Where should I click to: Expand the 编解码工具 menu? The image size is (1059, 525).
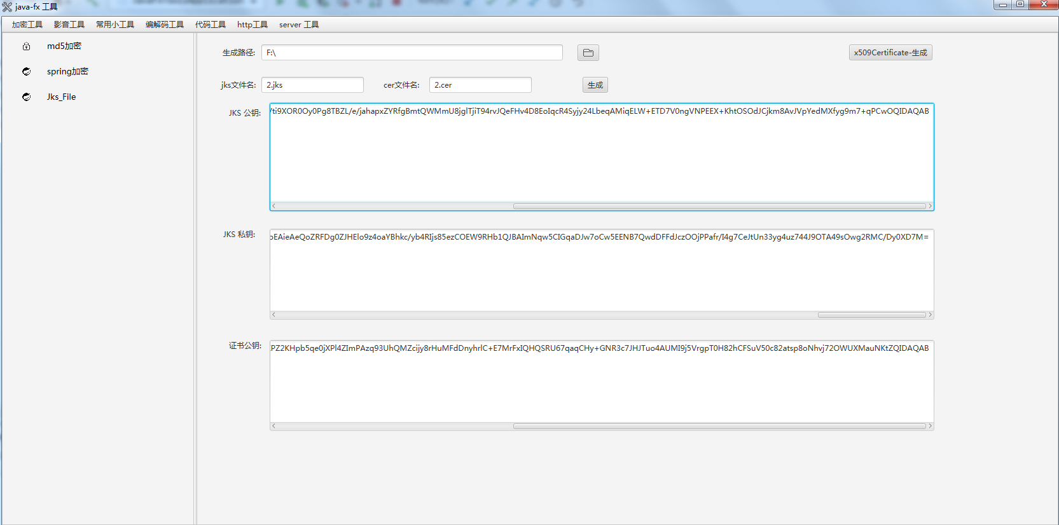[x=164, y=25]
